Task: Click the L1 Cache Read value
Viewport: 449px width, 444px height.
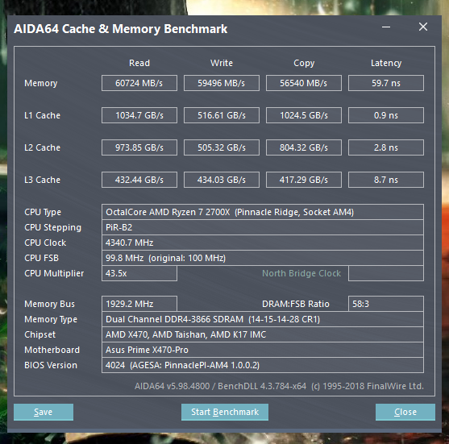Action: click(139, 115)
